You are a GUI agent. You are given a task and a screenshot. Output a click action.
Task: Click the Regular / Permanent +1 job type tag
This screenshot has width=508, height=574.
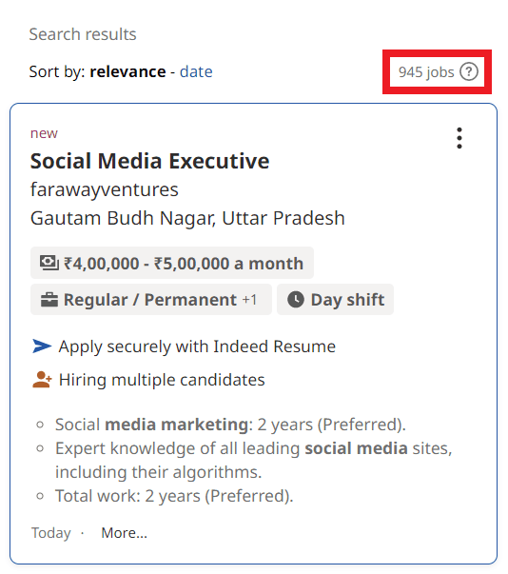click(151, 300)
